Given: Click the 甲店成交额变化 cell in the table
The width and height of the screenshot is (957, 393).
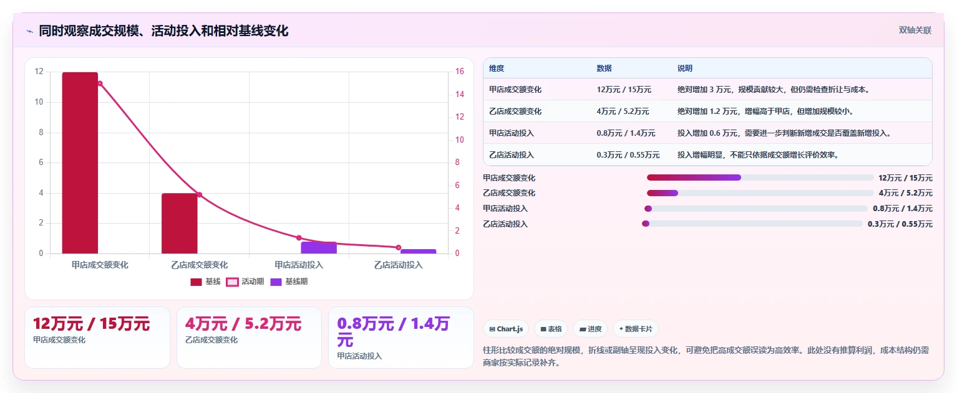Looking at the screenshot, I should (515, 90).
